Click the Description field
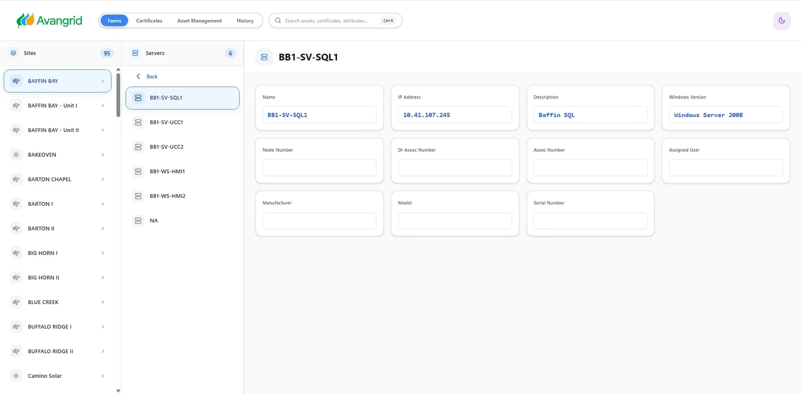This screenshot has height=394, width=801. [590, 115]
